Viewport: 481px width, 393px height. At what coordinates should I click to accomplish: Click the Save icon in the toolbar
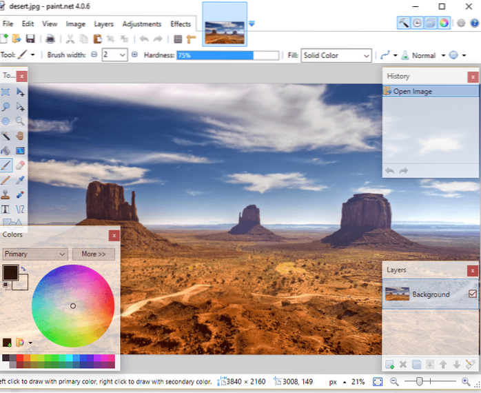(x=30, y=39)
